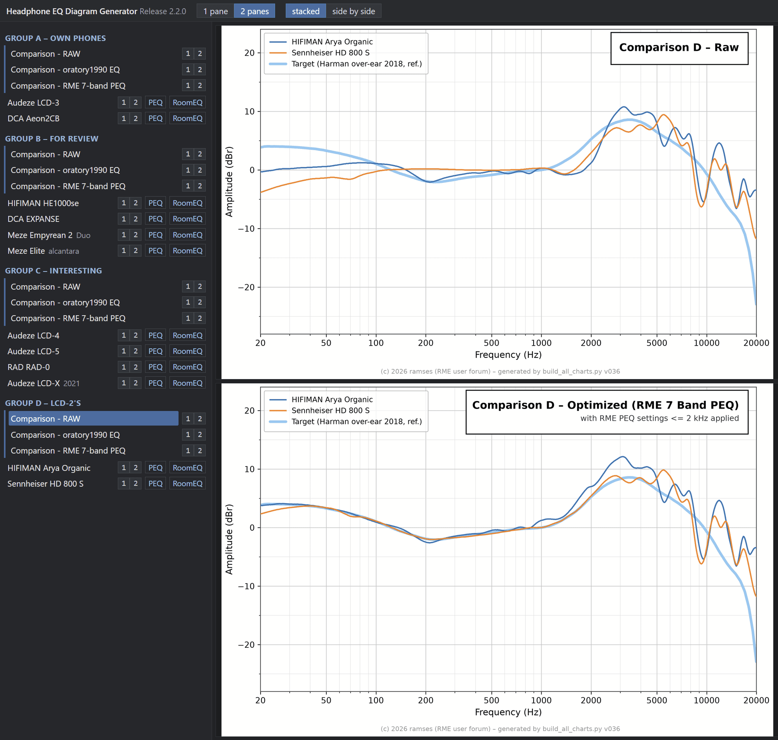Image resolution: width=778 pixels, height=740 pixels.
Task: Open PEQ for Meze Empyrean 2
Action: coord(155,235)
